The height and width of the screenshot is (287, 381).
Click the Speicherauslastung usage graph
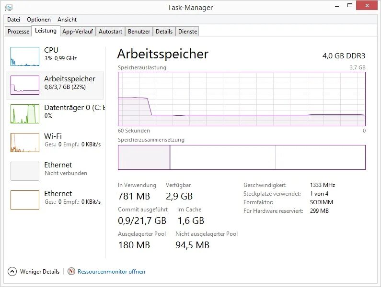[x=242, y=99]
